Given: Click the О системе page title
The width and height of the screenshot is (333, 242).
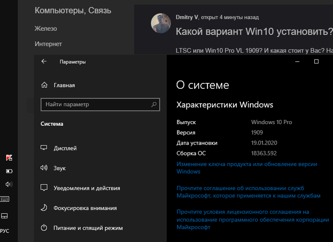Looking at the screenshot, I should [x=203, y=85].
